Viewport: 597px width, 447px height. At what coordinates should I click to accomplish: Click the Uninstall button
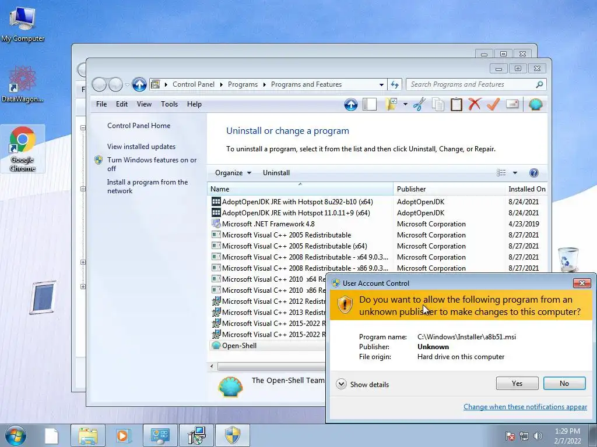click(276, 173)
